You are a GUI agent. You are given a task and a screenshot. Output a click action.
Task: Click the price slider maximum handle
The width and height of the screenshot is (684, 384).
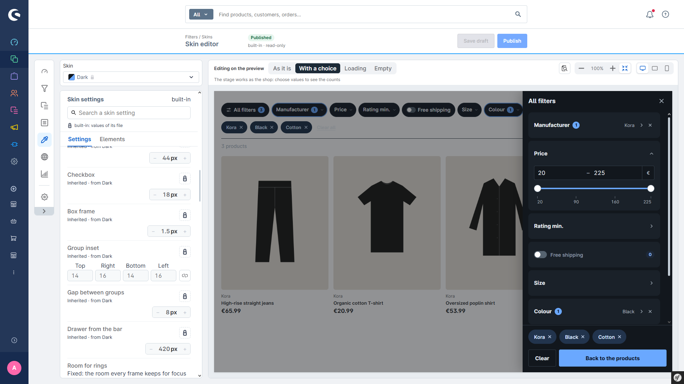[651, 188]
